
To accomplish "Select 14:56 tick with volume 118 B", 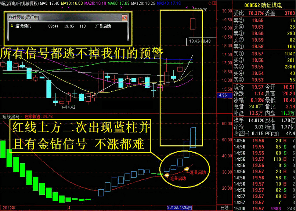I will [x=264, y=159].
